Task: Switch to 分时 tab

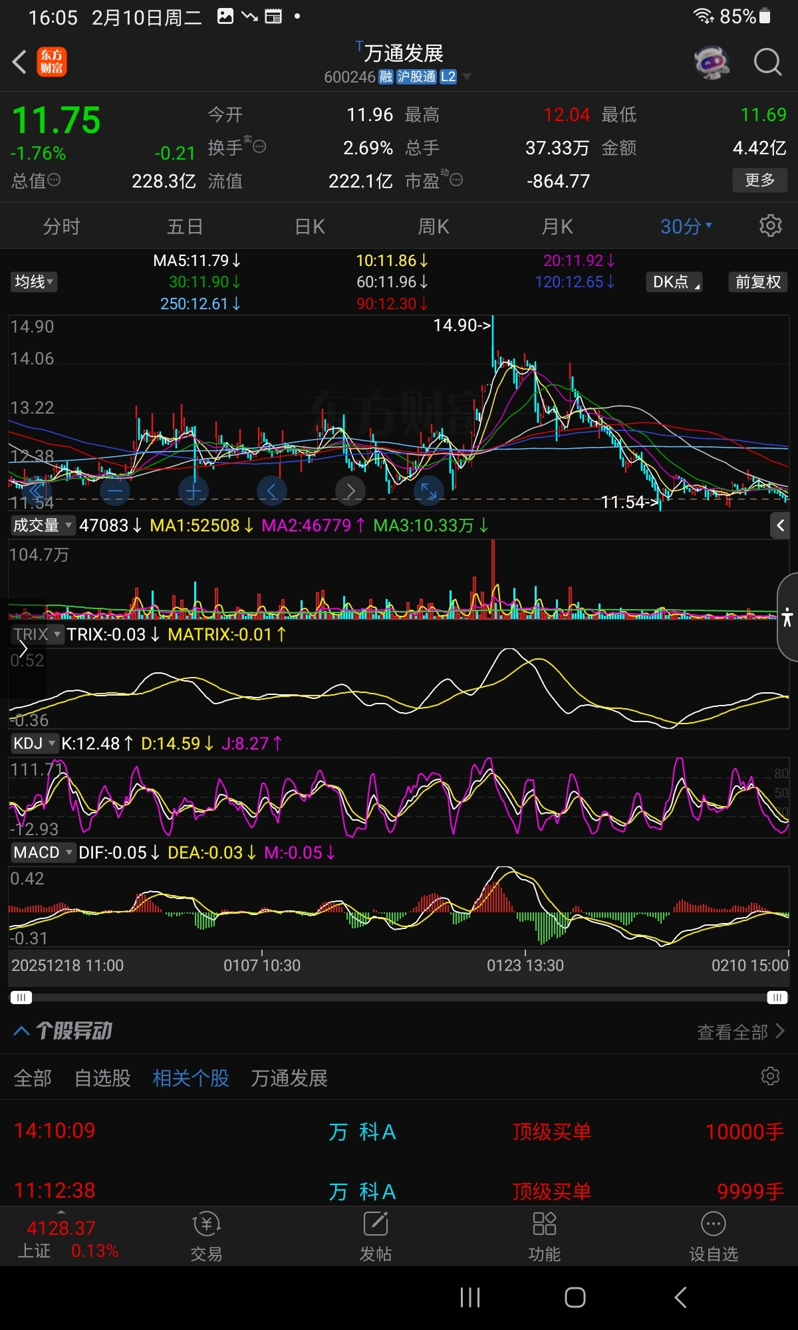Action: (x=61, y=227)
